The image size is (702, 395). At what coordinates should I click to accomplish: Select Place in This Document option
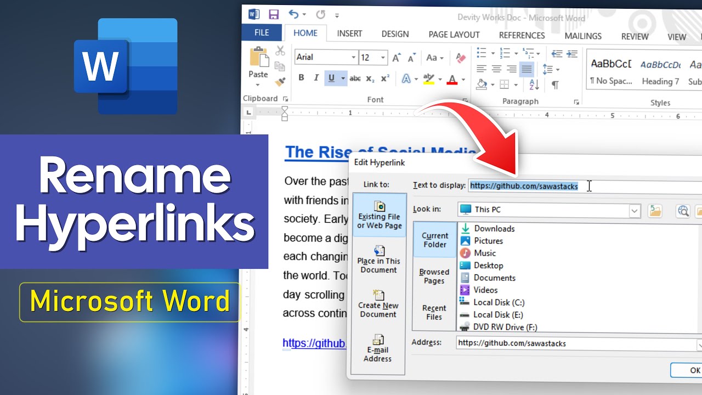point(378,259)
